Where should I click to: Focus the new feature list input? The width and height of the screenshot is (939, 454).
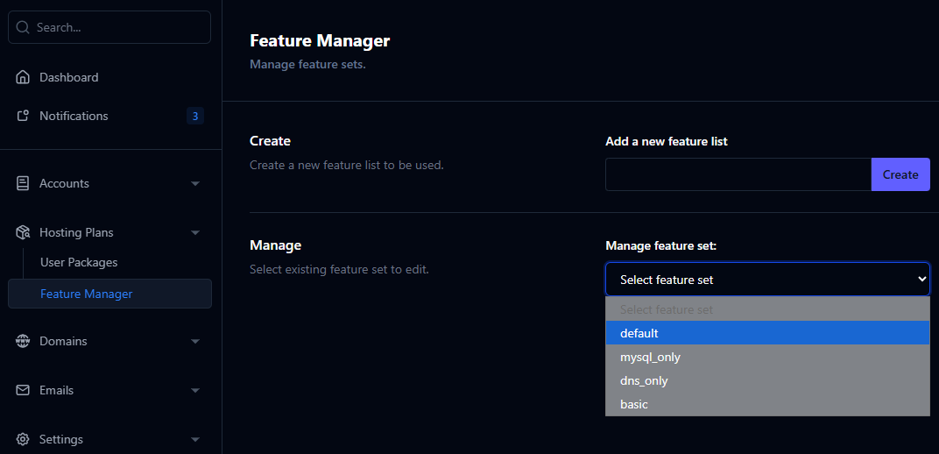tap(738, 174)
